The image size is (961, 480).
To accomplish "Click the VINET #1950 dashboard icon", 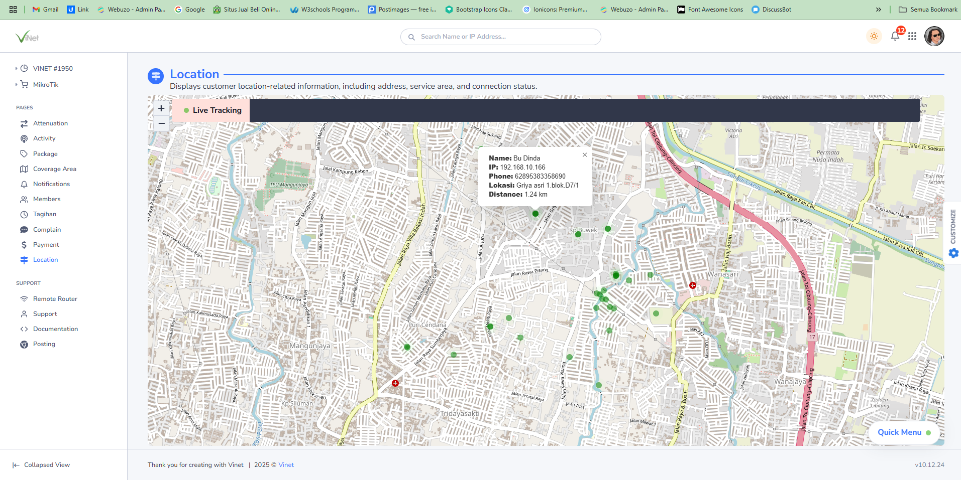I will tap(24, 68).
